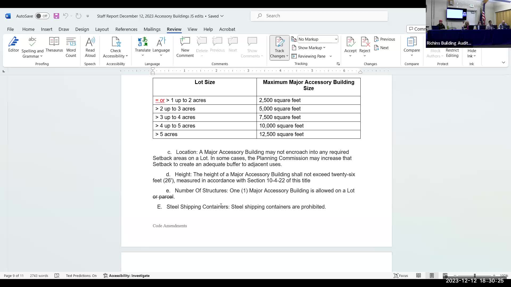Open the Layout ribbon tab
The image size is (511, 287).
(x=102, y=29)
